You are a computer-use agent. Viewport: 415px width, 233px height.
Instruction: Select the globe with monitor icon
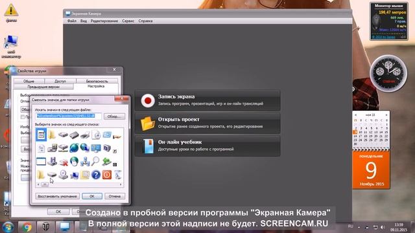tap(85, 148)
